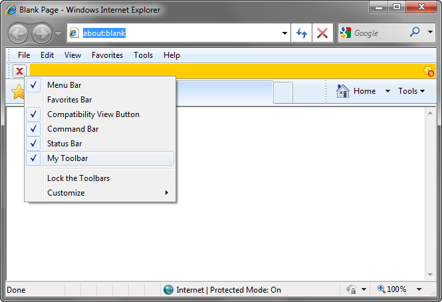Image resolution: width=442 pixels, height=302 pixels.
Task: Open the privacy status dropdown arrow
Action: (x=364, y=289)
